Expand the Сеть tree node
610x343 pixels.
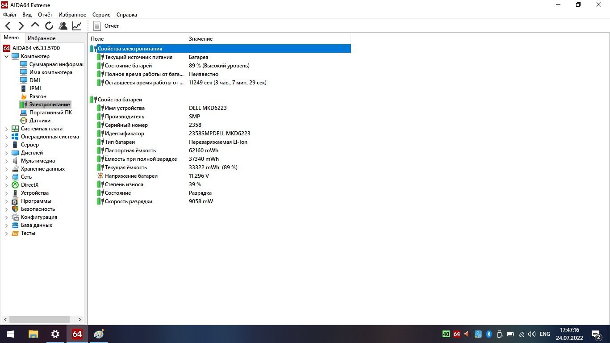[x=6, y=177]
